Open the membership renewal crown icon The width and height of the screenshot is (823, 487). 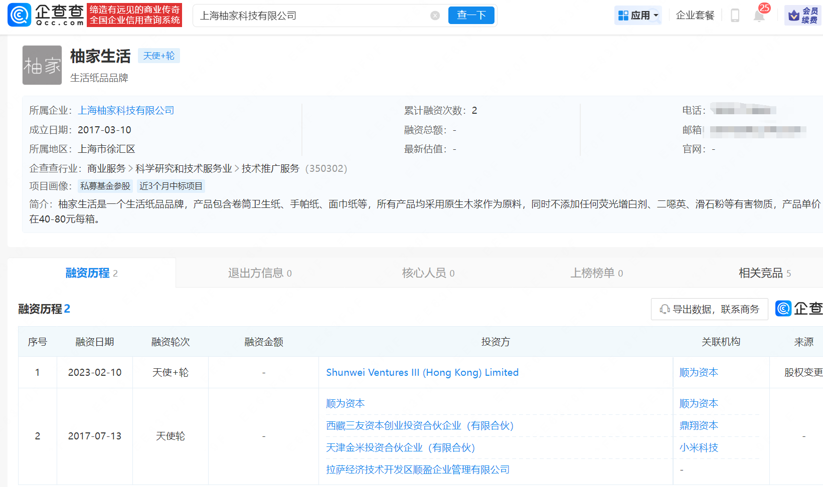(803, 16)
